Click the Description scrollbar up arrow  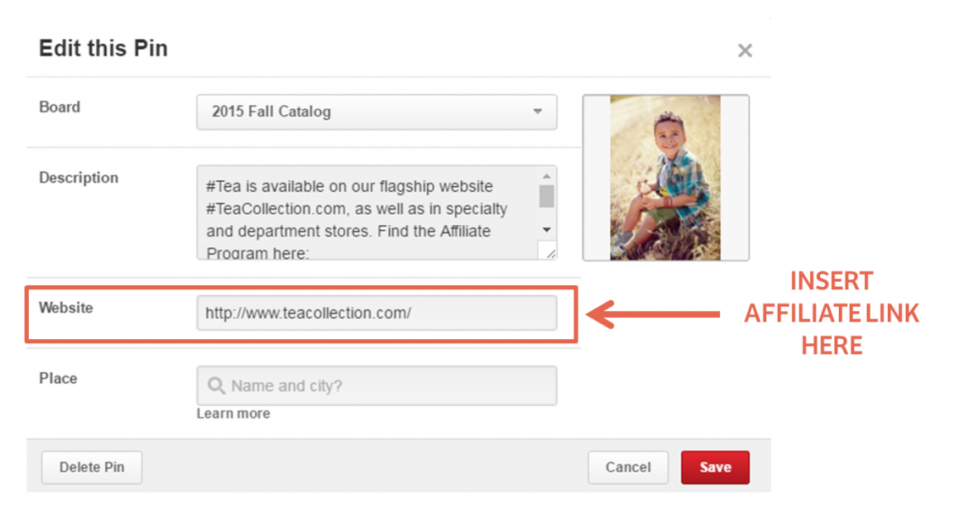click(546, 176)
